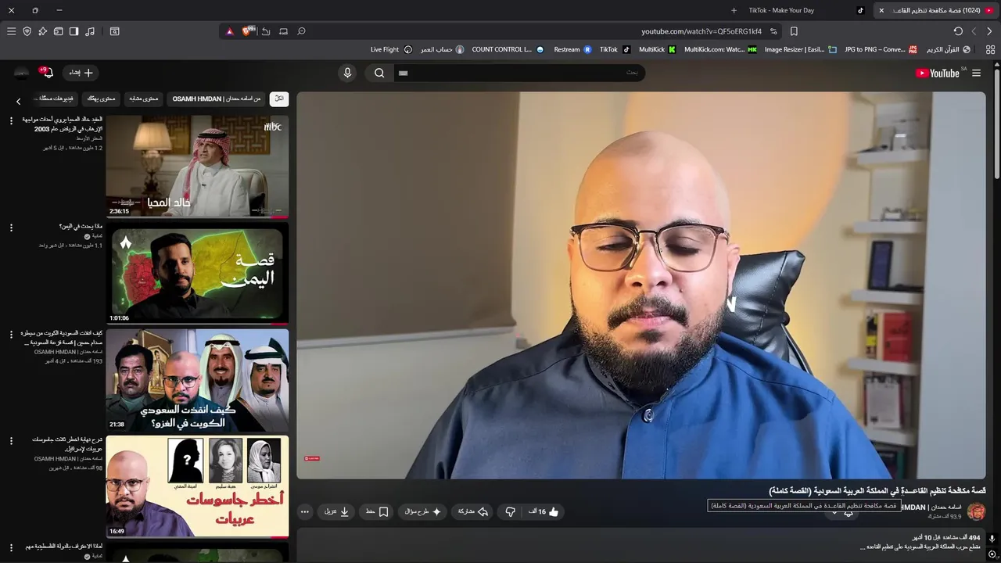The height and width of the screenshot is (563, 1001).
Task: Open the wallet icon in browser toolbar
Action: [x=58, y=31]
